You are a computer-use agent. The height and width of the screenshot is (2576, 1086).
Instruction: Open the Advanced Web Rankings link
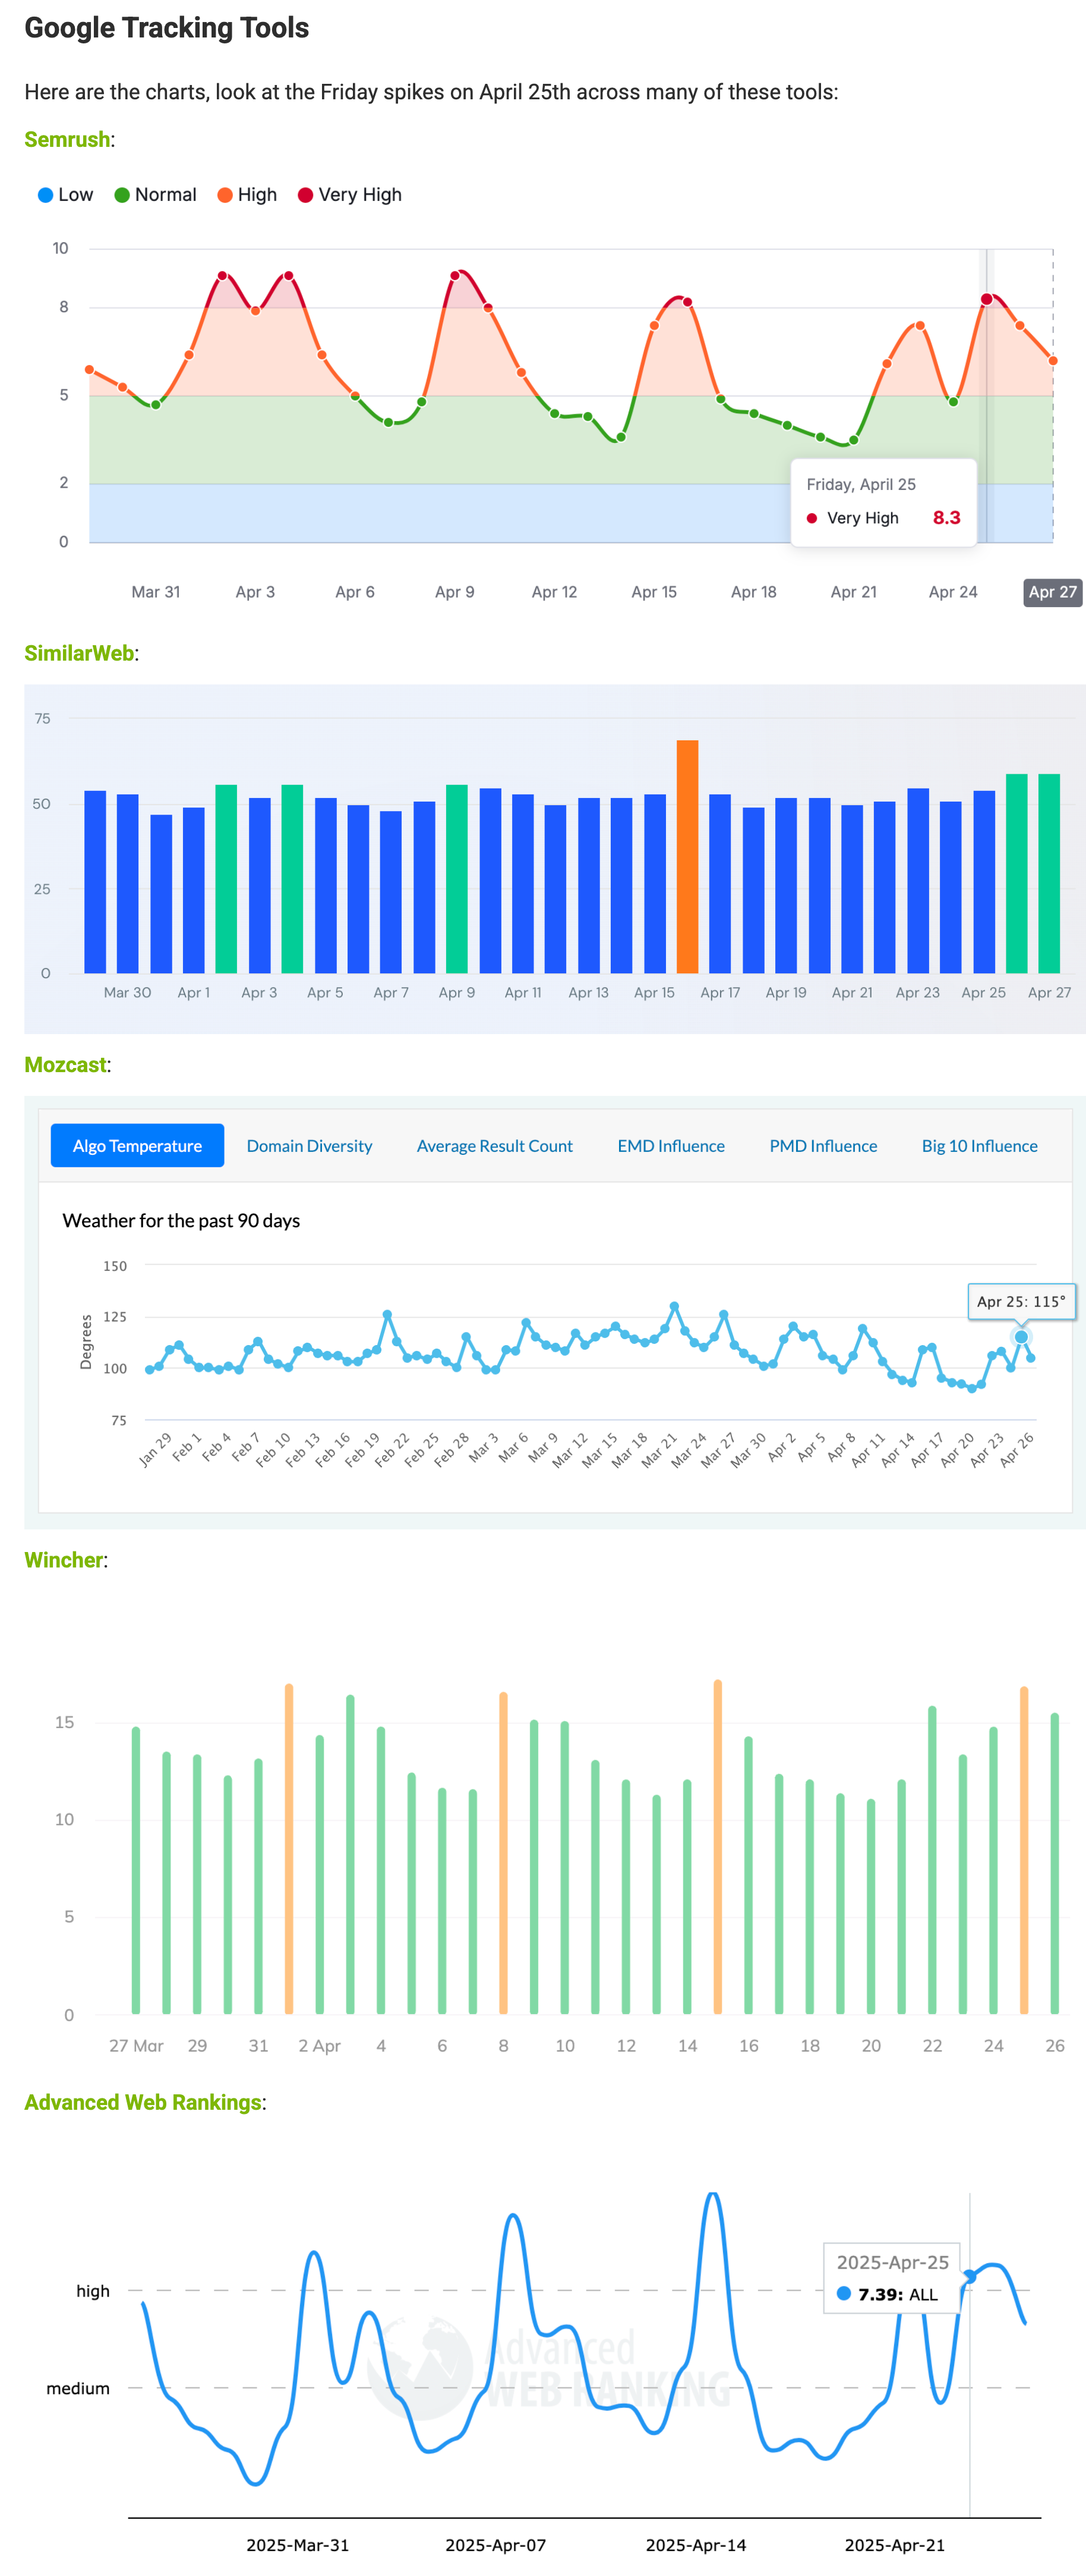tap(143, 2102)
